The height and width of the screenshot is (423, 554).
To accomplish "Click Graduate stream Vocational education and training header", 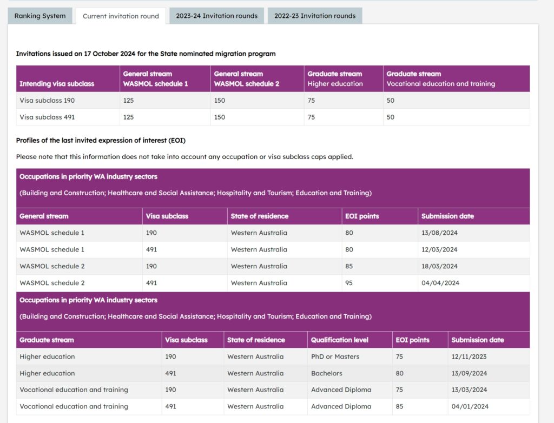I will (440, 79).
